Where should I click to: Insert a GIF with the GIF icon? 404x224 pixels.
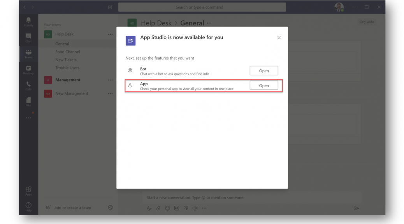point(176,208)
